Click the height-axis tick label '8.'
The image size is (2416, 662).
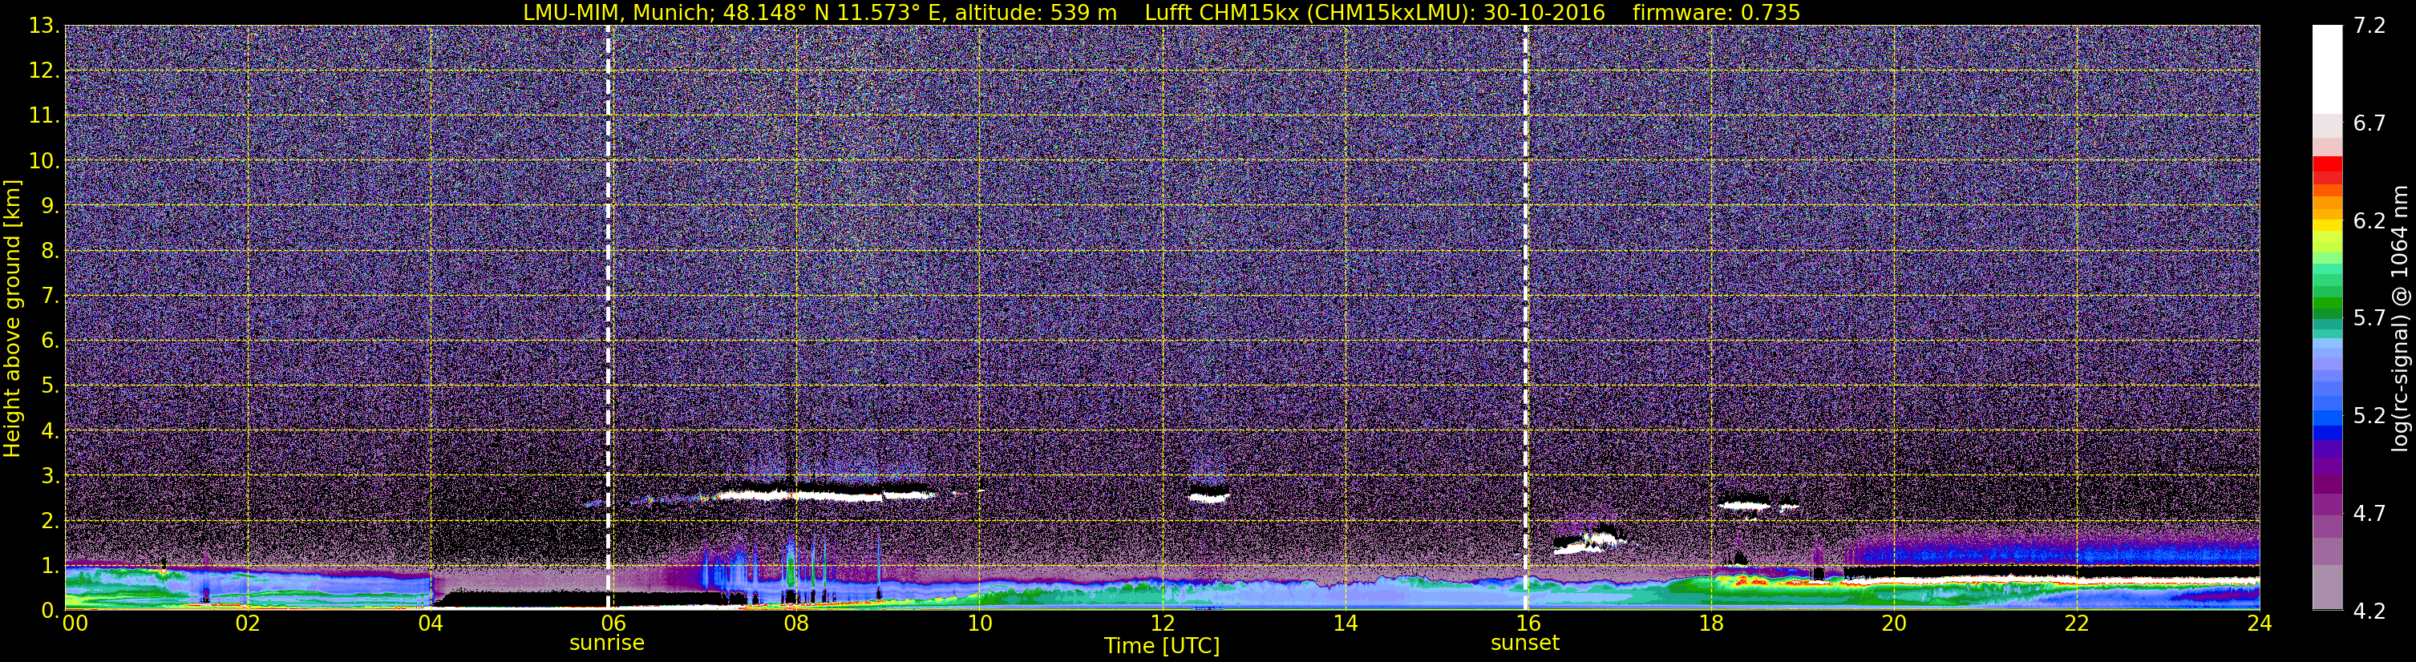[51, 252]
